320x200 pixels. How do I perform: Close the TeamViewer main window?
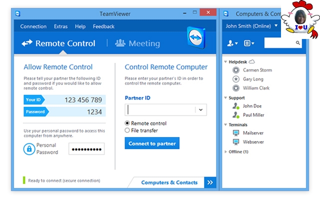click(208, 12)
